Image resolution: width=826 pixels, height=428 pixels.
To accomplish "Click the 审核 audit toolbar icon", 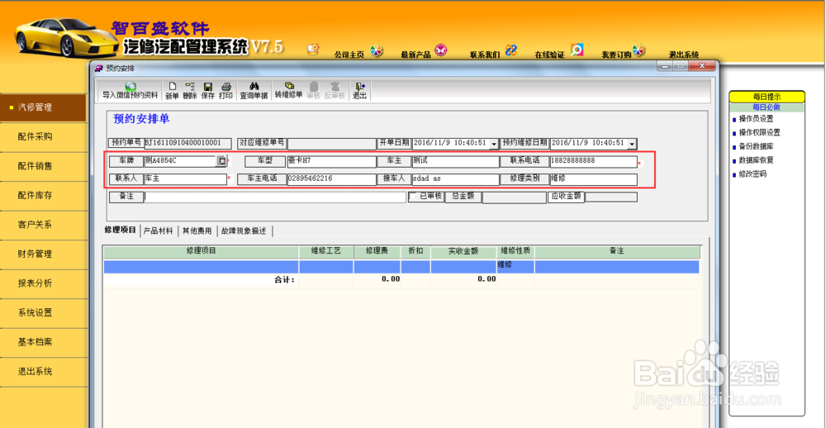I will click(313, 91).
